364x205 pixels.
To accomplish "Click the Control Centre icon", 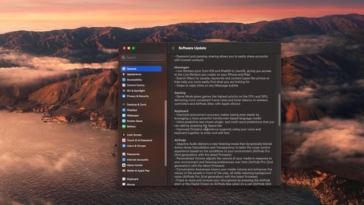I will [x=124, y=85].
